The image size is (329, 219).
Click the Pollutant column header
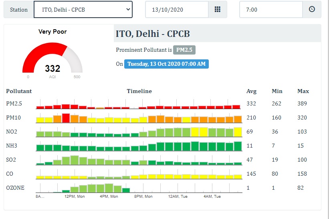(19, 91)
